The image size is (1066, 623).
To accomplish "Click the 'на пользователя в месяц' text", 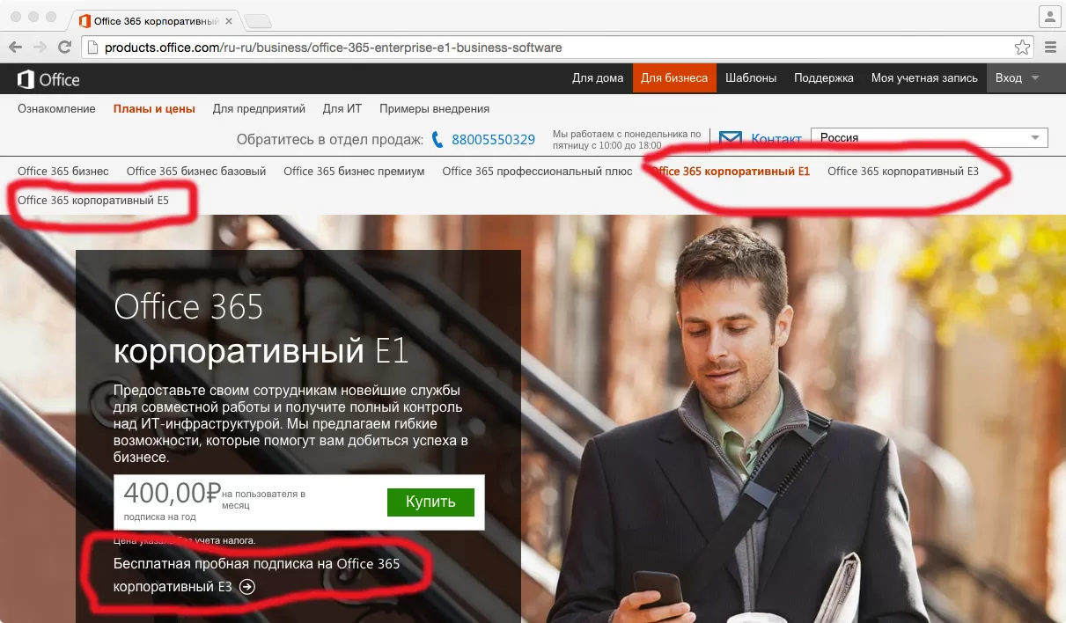I will click(264, 500).
